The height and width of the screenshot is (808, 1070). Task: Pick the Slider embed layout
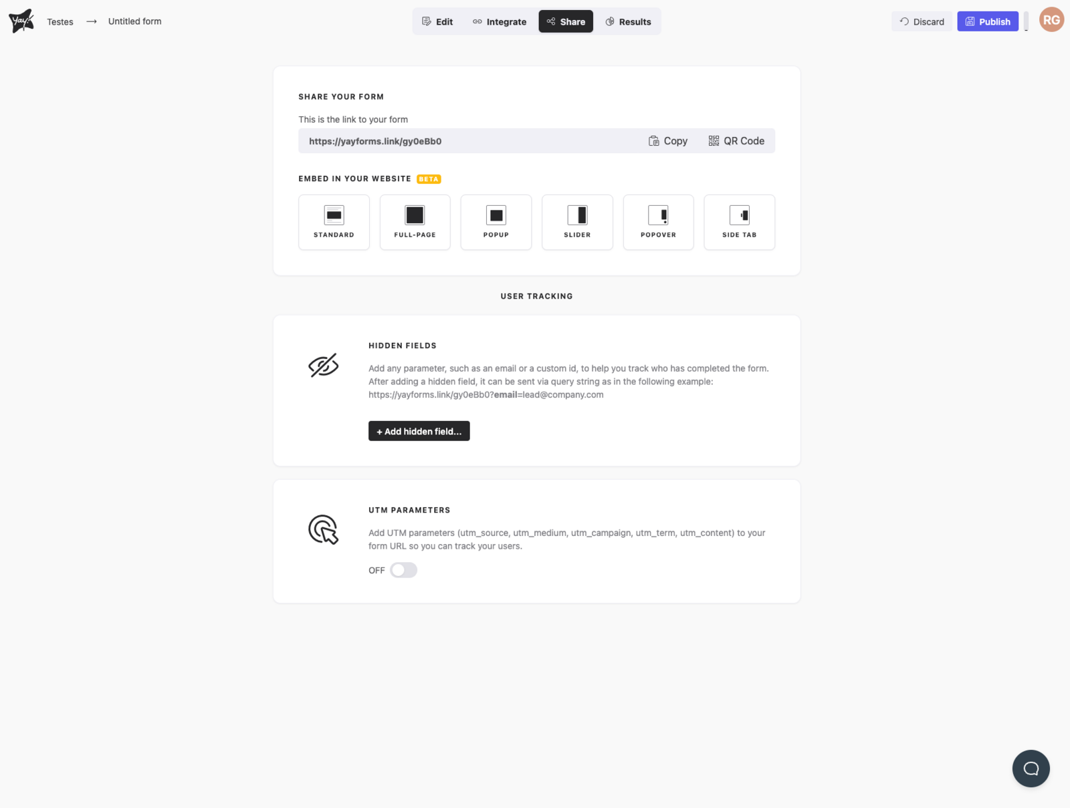click(x=577, y=222)
